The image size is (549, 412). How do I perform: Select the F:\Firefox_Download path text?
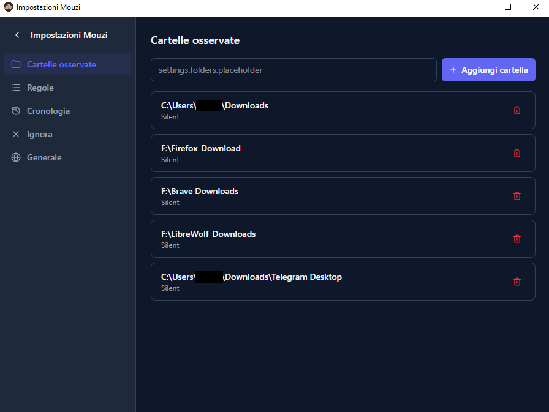pyautogui.click(x=201, y=148)
